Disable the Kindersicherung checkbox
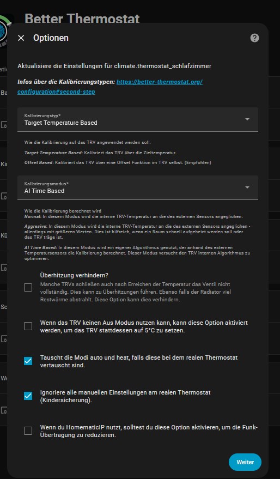Image resolution: width=280 pixels, height=479 pixels. click(x=28, y=396)
